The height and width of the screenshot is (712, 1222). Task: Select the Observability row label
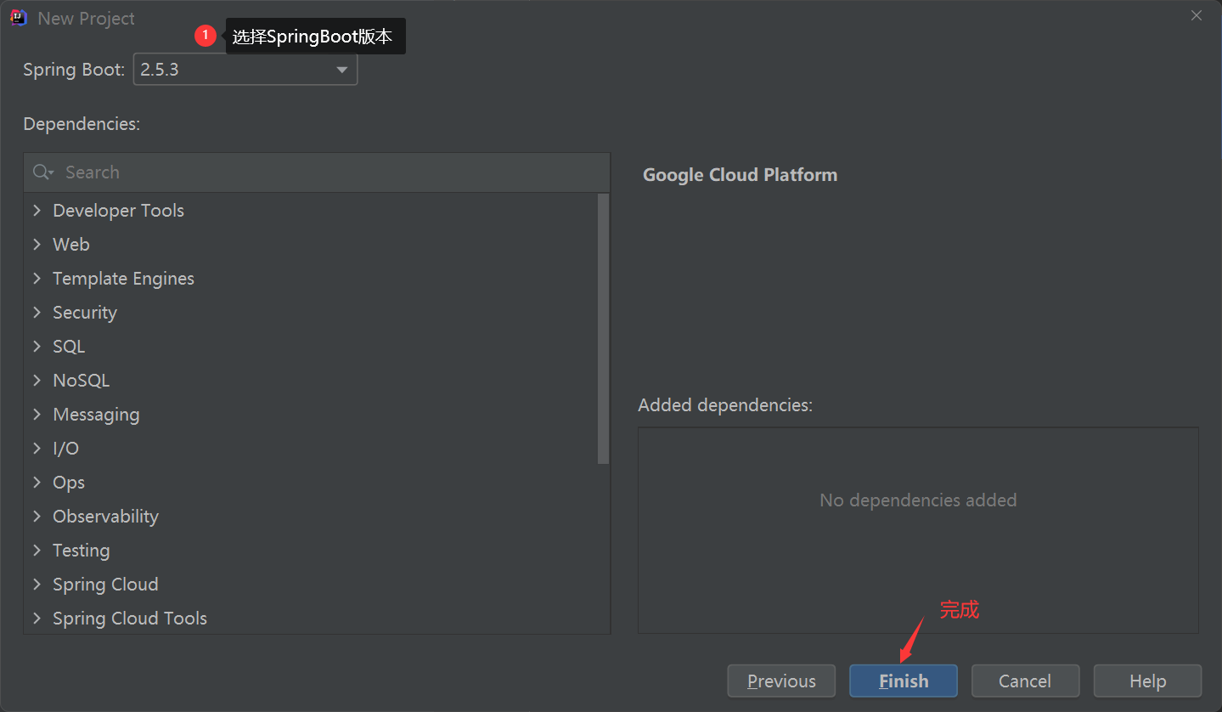coord(105,517)
